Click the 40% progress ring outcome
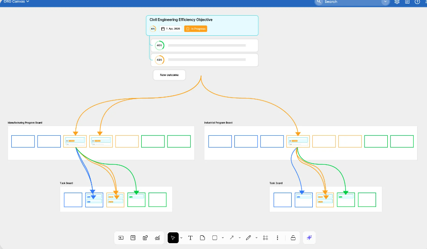 tap(159, 46)
